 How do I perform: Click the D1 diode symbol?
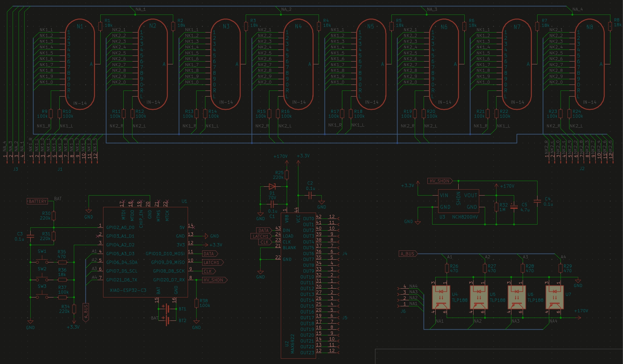tap(272, 186)
